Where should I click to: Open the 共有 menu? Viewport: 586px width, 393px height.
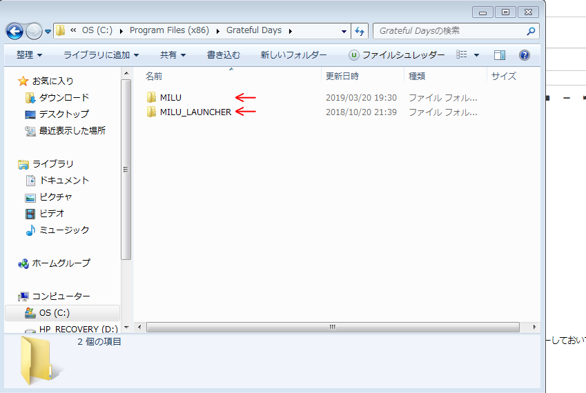173,55
